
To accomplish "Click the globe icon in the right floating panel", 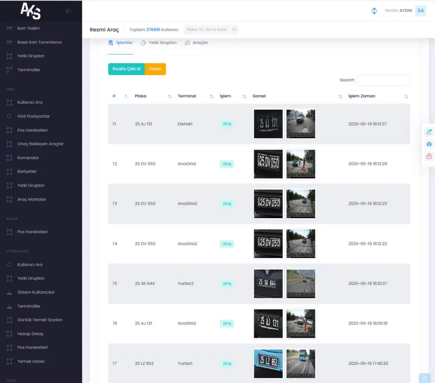I will (x=429, y=144).
